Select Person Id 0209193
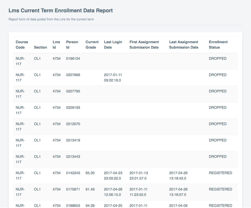This screenshot has height=208, width=251. point(73,108)
